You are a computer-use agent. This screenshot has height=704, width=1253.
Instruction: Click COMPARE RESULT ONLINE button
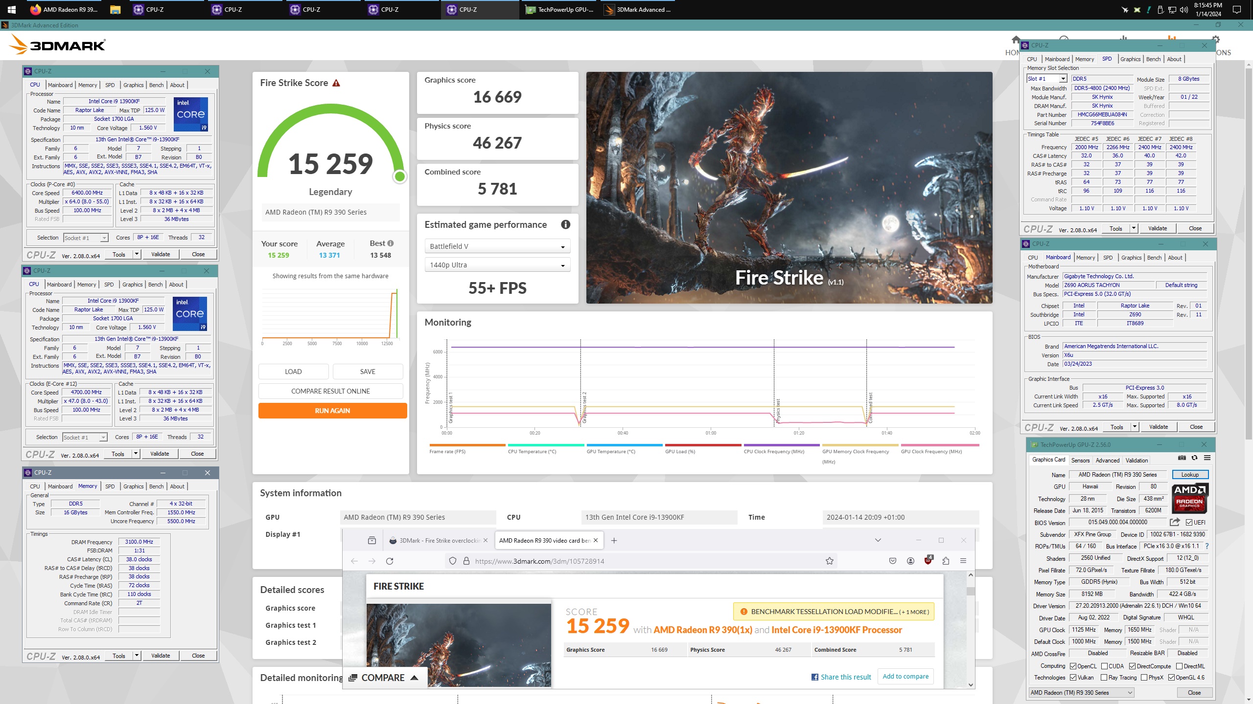click(330, 391)
